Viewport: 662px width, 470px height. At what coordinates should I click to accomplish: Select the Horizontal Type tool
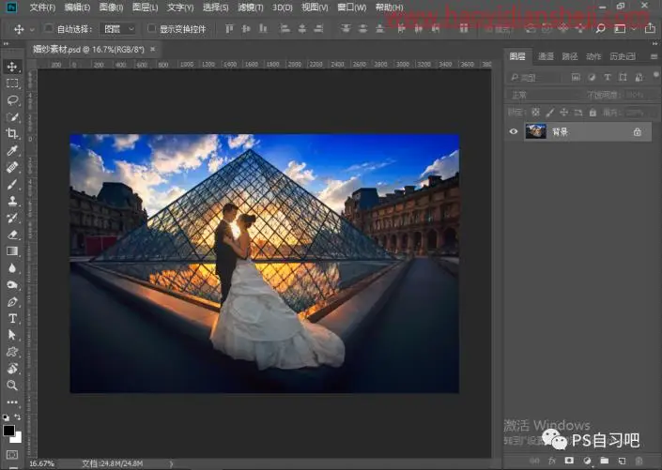(x=12, y=318)
